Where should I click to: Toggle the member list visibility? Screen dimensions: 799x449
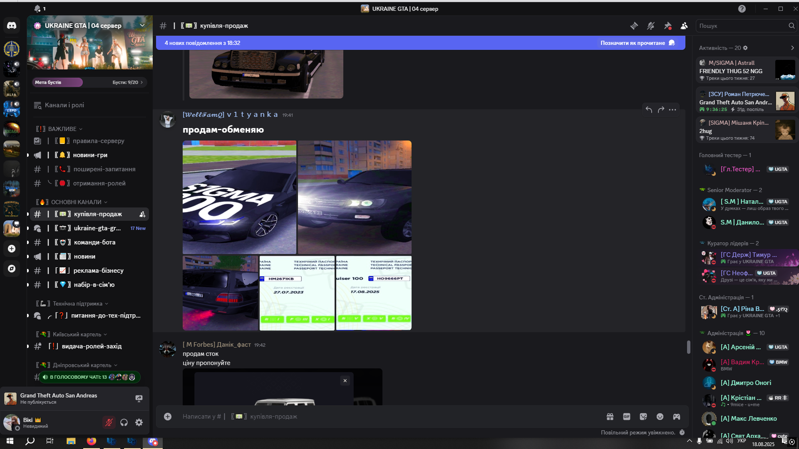pos(684,26)
